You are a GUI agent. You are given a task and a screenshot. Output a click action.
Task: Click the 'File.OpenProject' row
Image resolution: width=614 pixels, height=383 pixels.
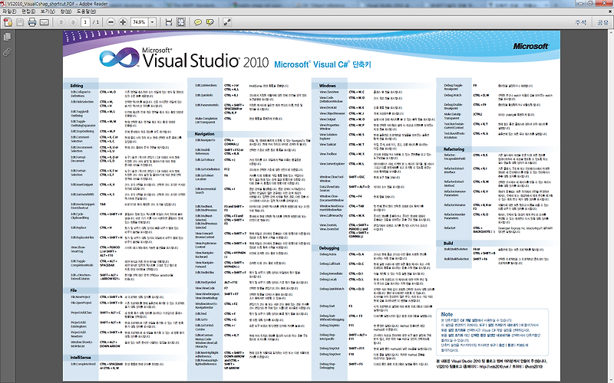125,304
